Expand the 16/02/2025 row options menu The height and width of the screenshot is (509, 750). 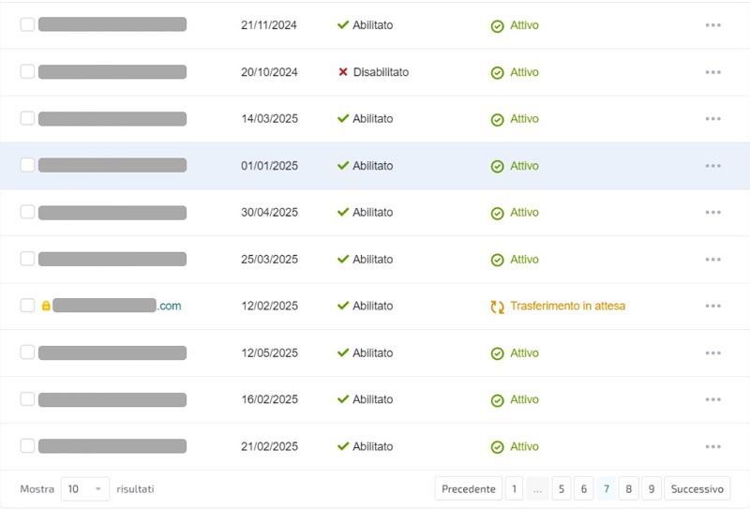[x=712, y=400]
